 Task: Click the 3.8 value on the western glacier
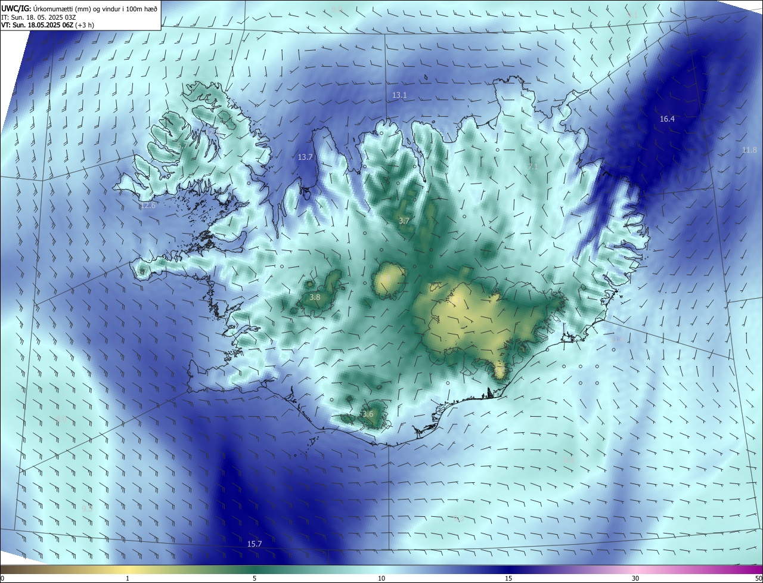click(x=315, y=297)
